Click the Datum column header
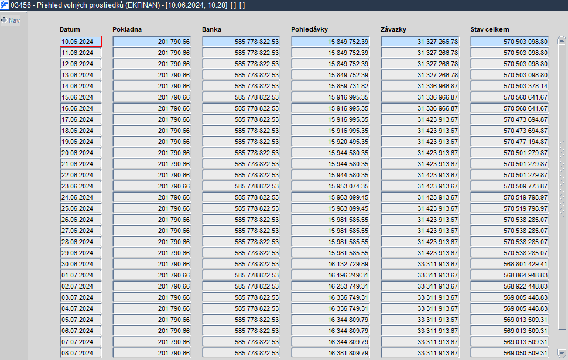The width and height of the screenshot is (568, 360). click(70, 29)
